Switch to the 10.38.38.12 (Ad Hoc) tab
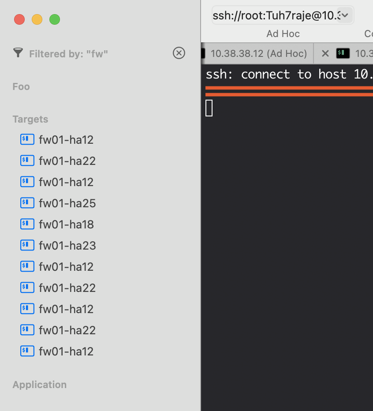Image resolution: width=373 pixels, height=411 pixels. click(258, 53)
